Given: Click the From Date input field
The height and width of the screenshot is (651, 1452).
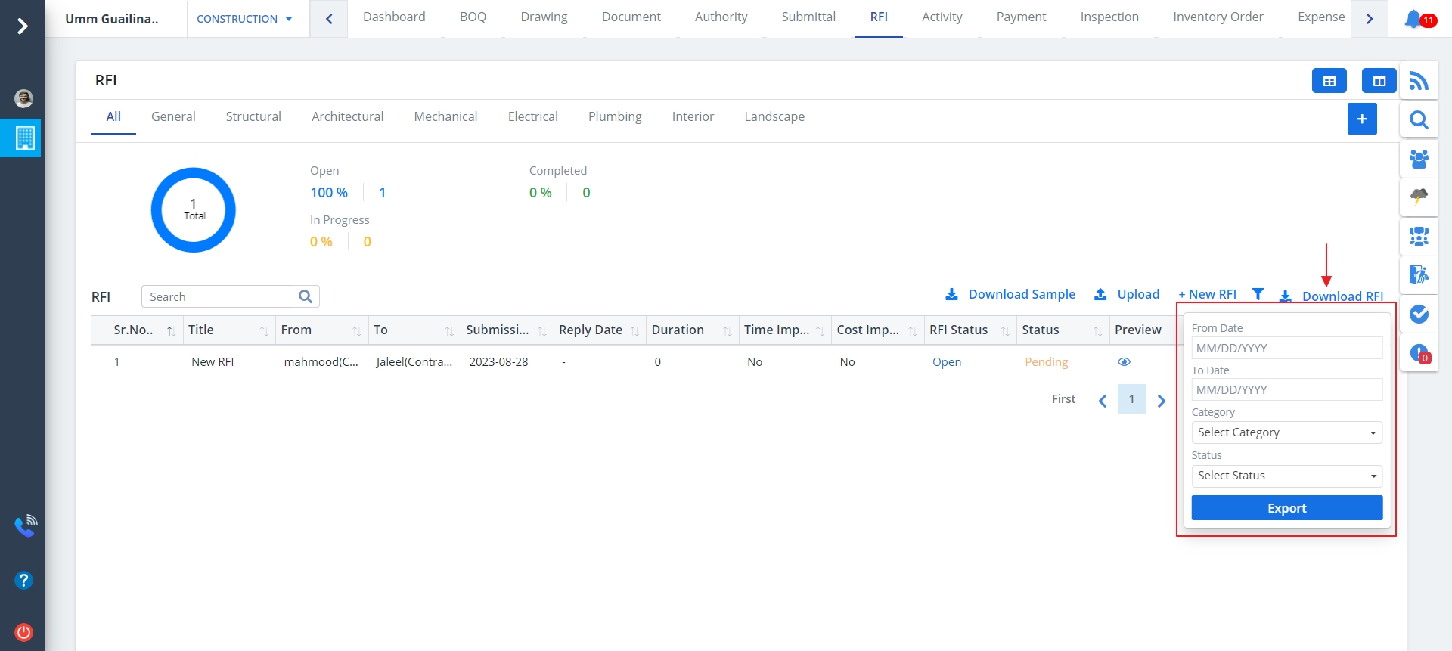Looking at the screenshot, I should (1286, 349).
